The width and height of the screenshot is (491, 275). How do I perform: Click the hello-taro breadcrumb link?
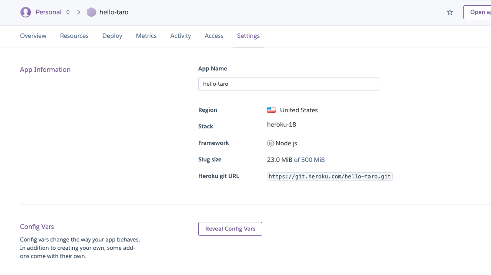[114, 12]
